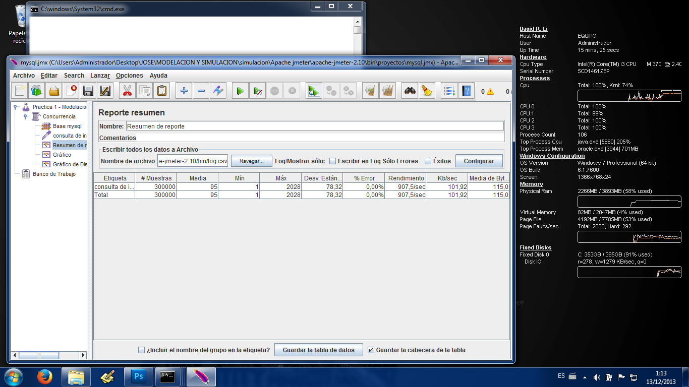Click the Copy icon in toolbar
Viewport: 689px width, 387px height.
click(x=145, y=91)
